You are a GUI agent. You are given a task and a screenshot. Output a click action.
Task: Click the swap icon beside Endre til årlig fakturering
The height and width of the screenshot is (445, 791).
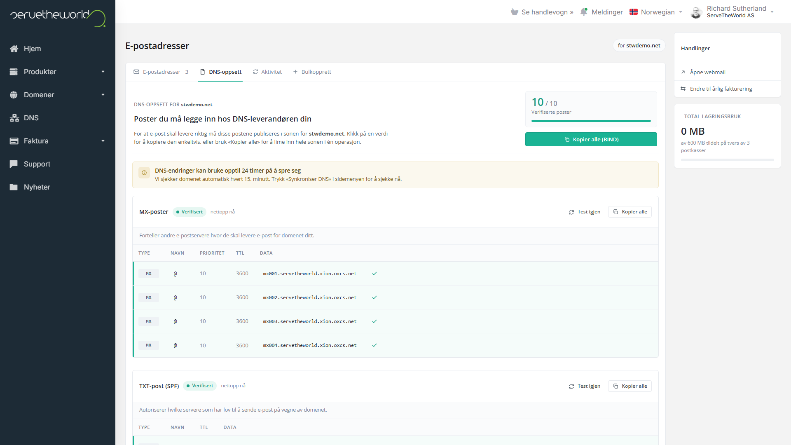tap(683, 89)
